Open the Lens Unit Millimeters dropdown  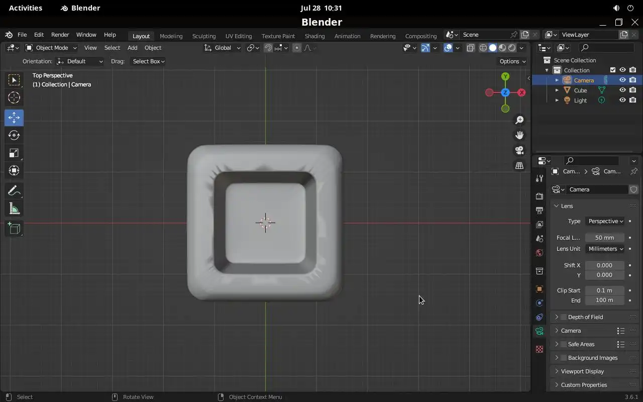[x=605, y=249]
